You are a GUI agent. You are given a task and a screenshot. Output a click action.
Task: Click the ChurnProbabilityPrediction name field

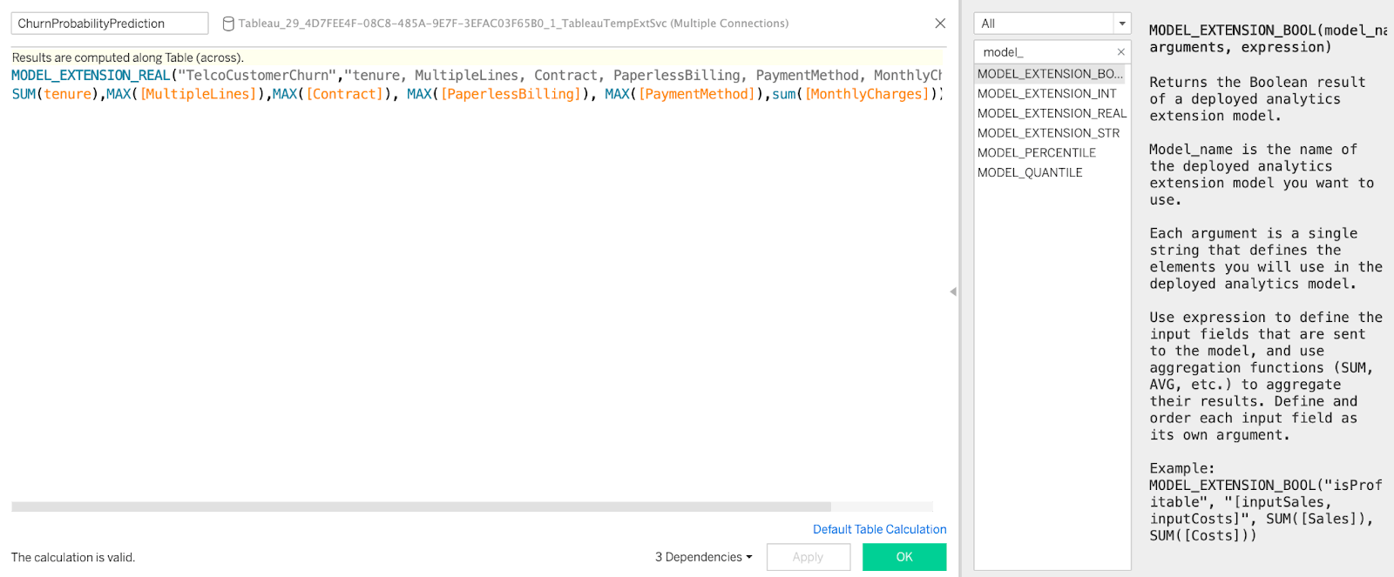(109, 23)
